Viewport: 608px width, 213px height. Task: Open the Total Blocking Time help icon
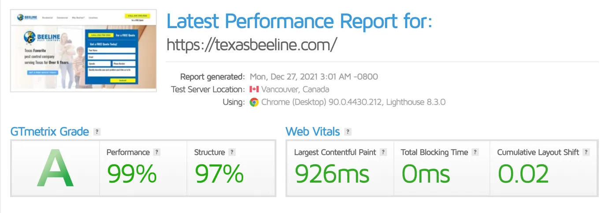point(475,152)
